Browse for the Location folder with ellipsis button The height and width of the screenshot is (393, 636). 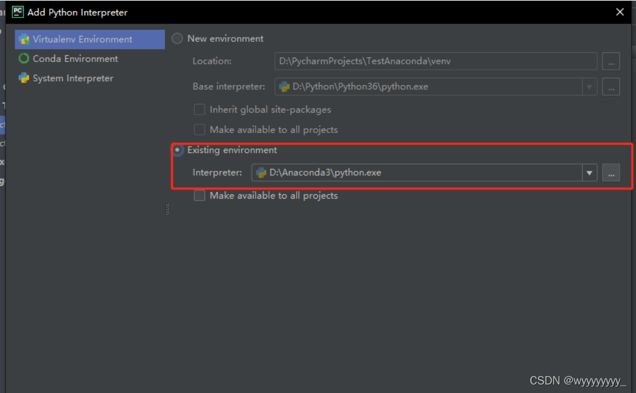(x=611, y=61)
